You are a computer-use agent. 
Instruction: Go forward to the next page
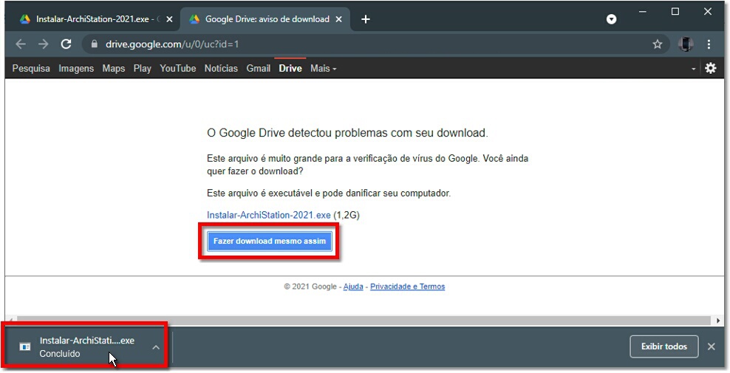click(x=44, y=44)
